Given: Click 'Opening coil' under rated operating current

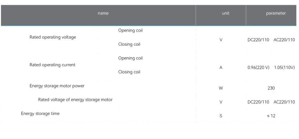Looking at the screenshot, I should tap(130, 58).
